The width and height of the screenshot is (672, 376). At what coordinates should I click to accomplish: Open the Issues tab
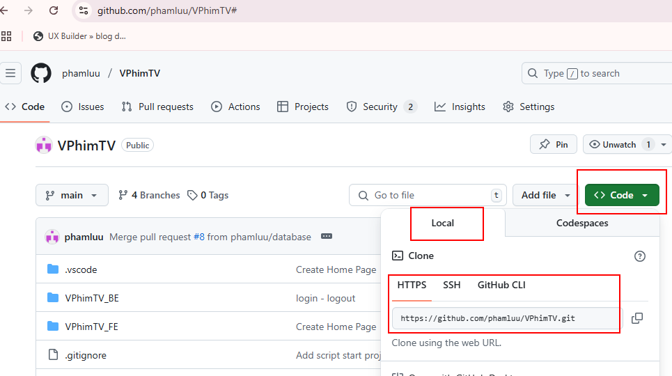click(x=83, y=107)
